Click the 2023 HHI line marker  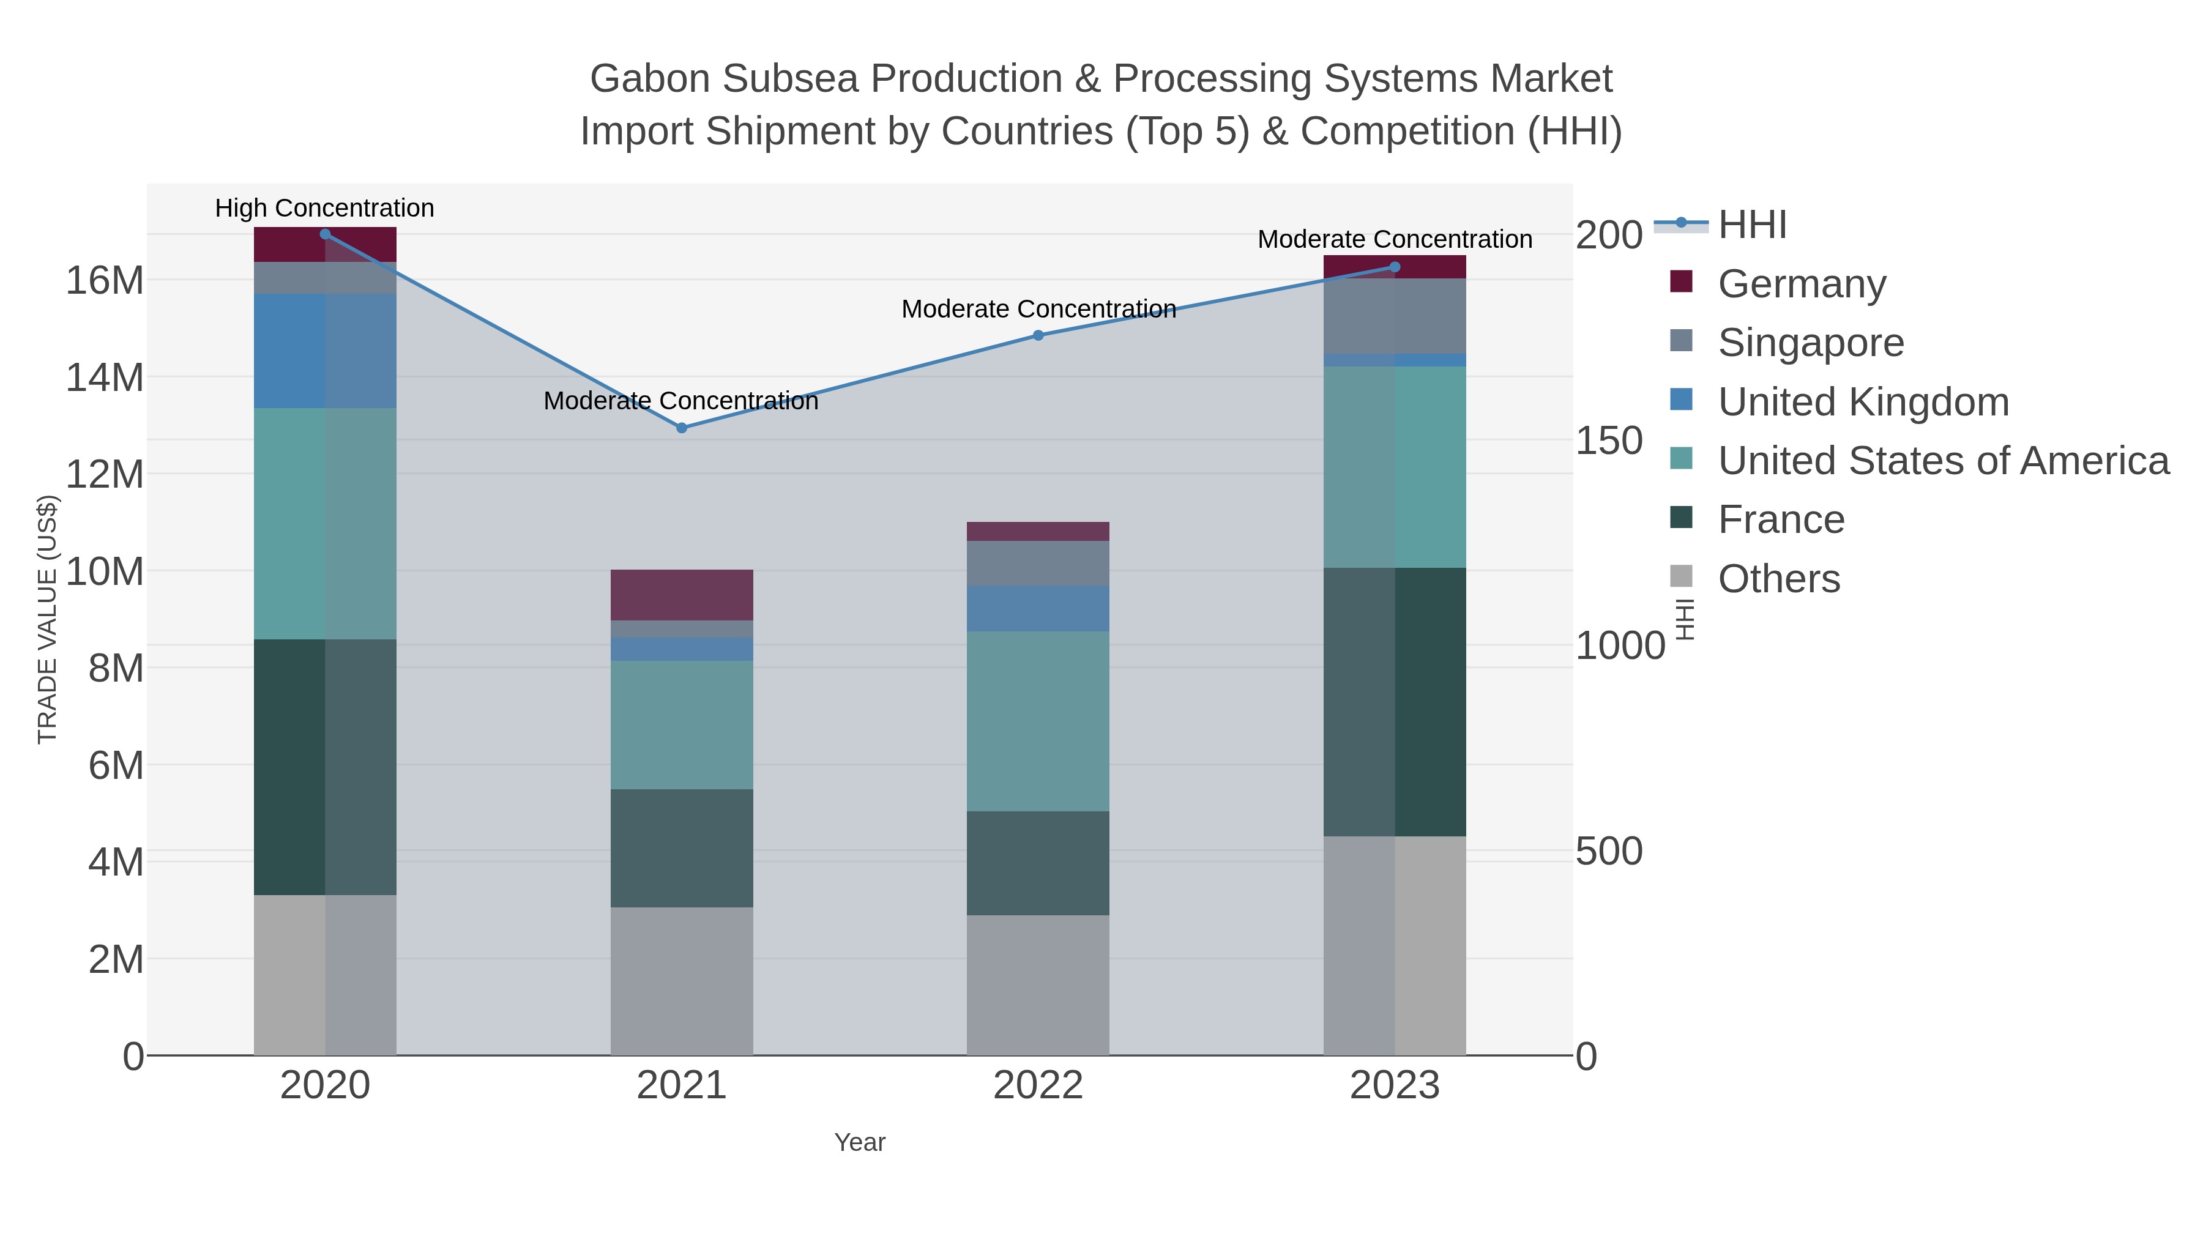(x=1395, y=267)
